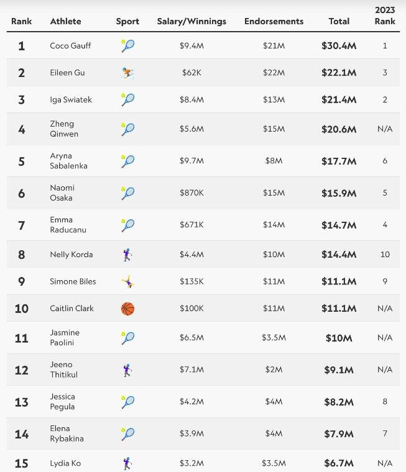The width and height of the screenshot is (406, 472).
Task: Select athlete name Aryna Sabalenka
Action: (69, 161)
